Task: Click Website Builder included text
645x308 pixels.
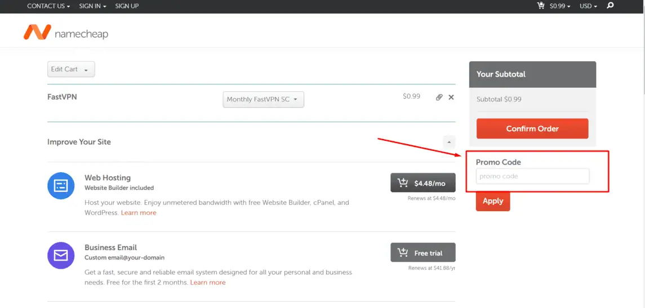Action: tap(119, 188)
